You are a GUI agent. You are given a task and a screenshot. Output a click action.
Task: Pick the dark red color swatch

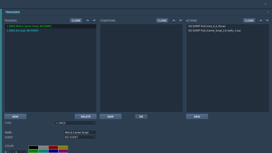tap(53, 148)
